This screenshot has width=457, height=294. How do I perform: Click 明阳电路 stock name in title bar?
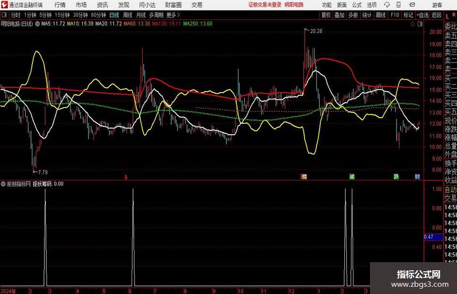294,5
